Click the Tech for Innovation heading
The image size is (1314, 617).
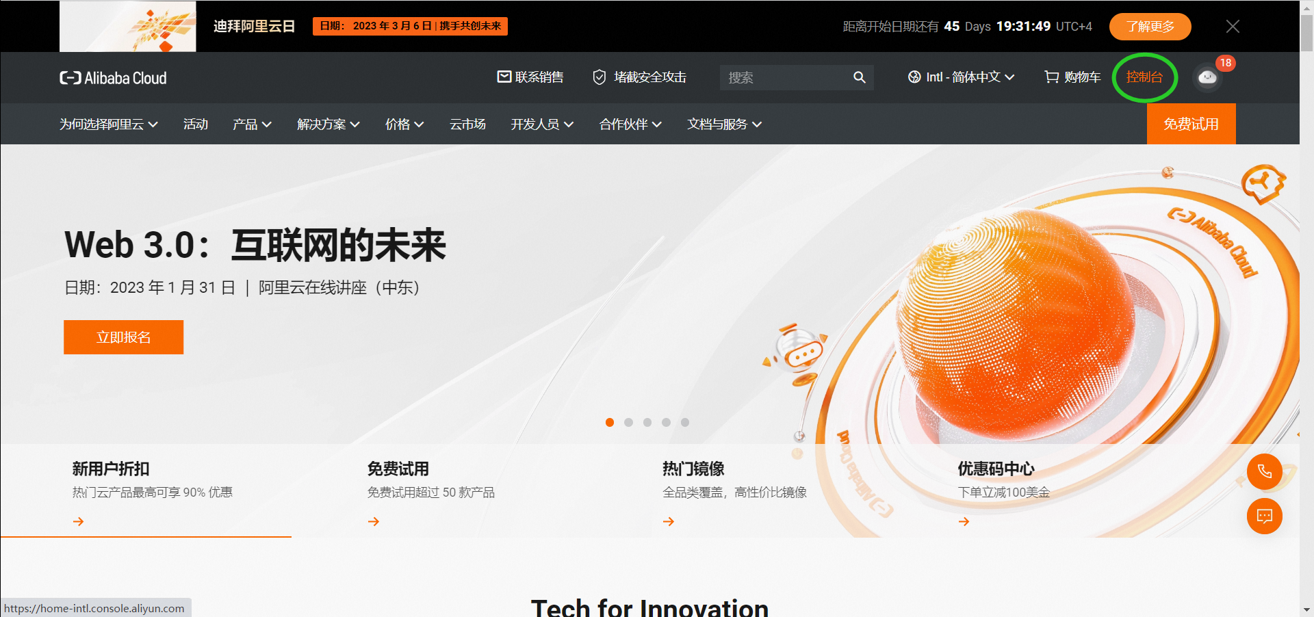click(x=650, y=607)
